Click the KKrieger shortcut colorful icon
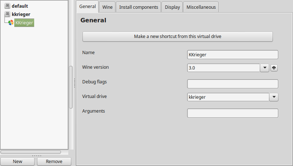293x166 pixels. coord(11,23)
